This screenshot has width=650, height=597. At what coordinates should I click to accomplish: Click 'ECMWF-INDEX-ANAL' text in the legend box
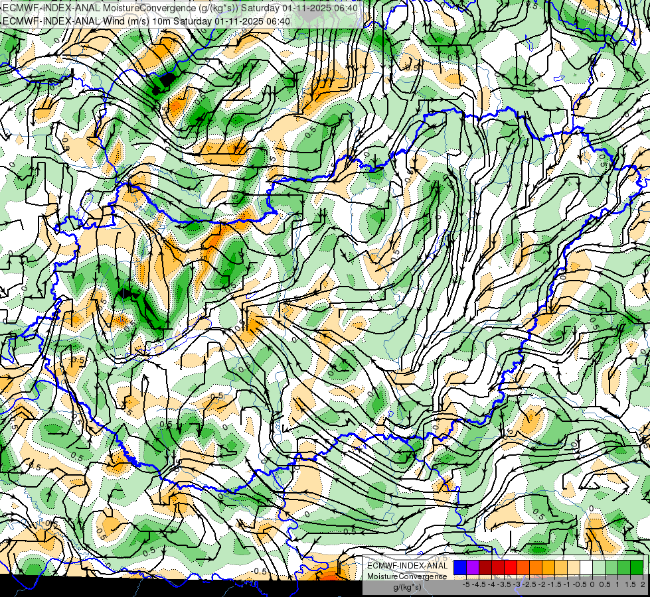[408, 566]
